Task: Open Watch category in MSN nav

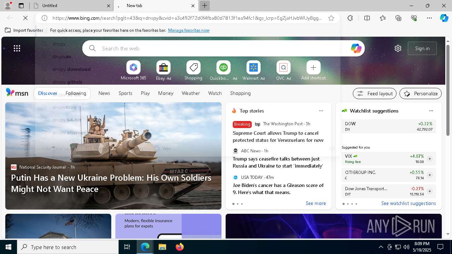Action: point(215,93)
